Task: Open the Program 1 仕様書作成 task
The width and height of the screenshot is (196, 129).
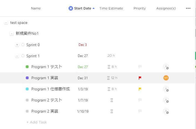Action: (51, 89)
